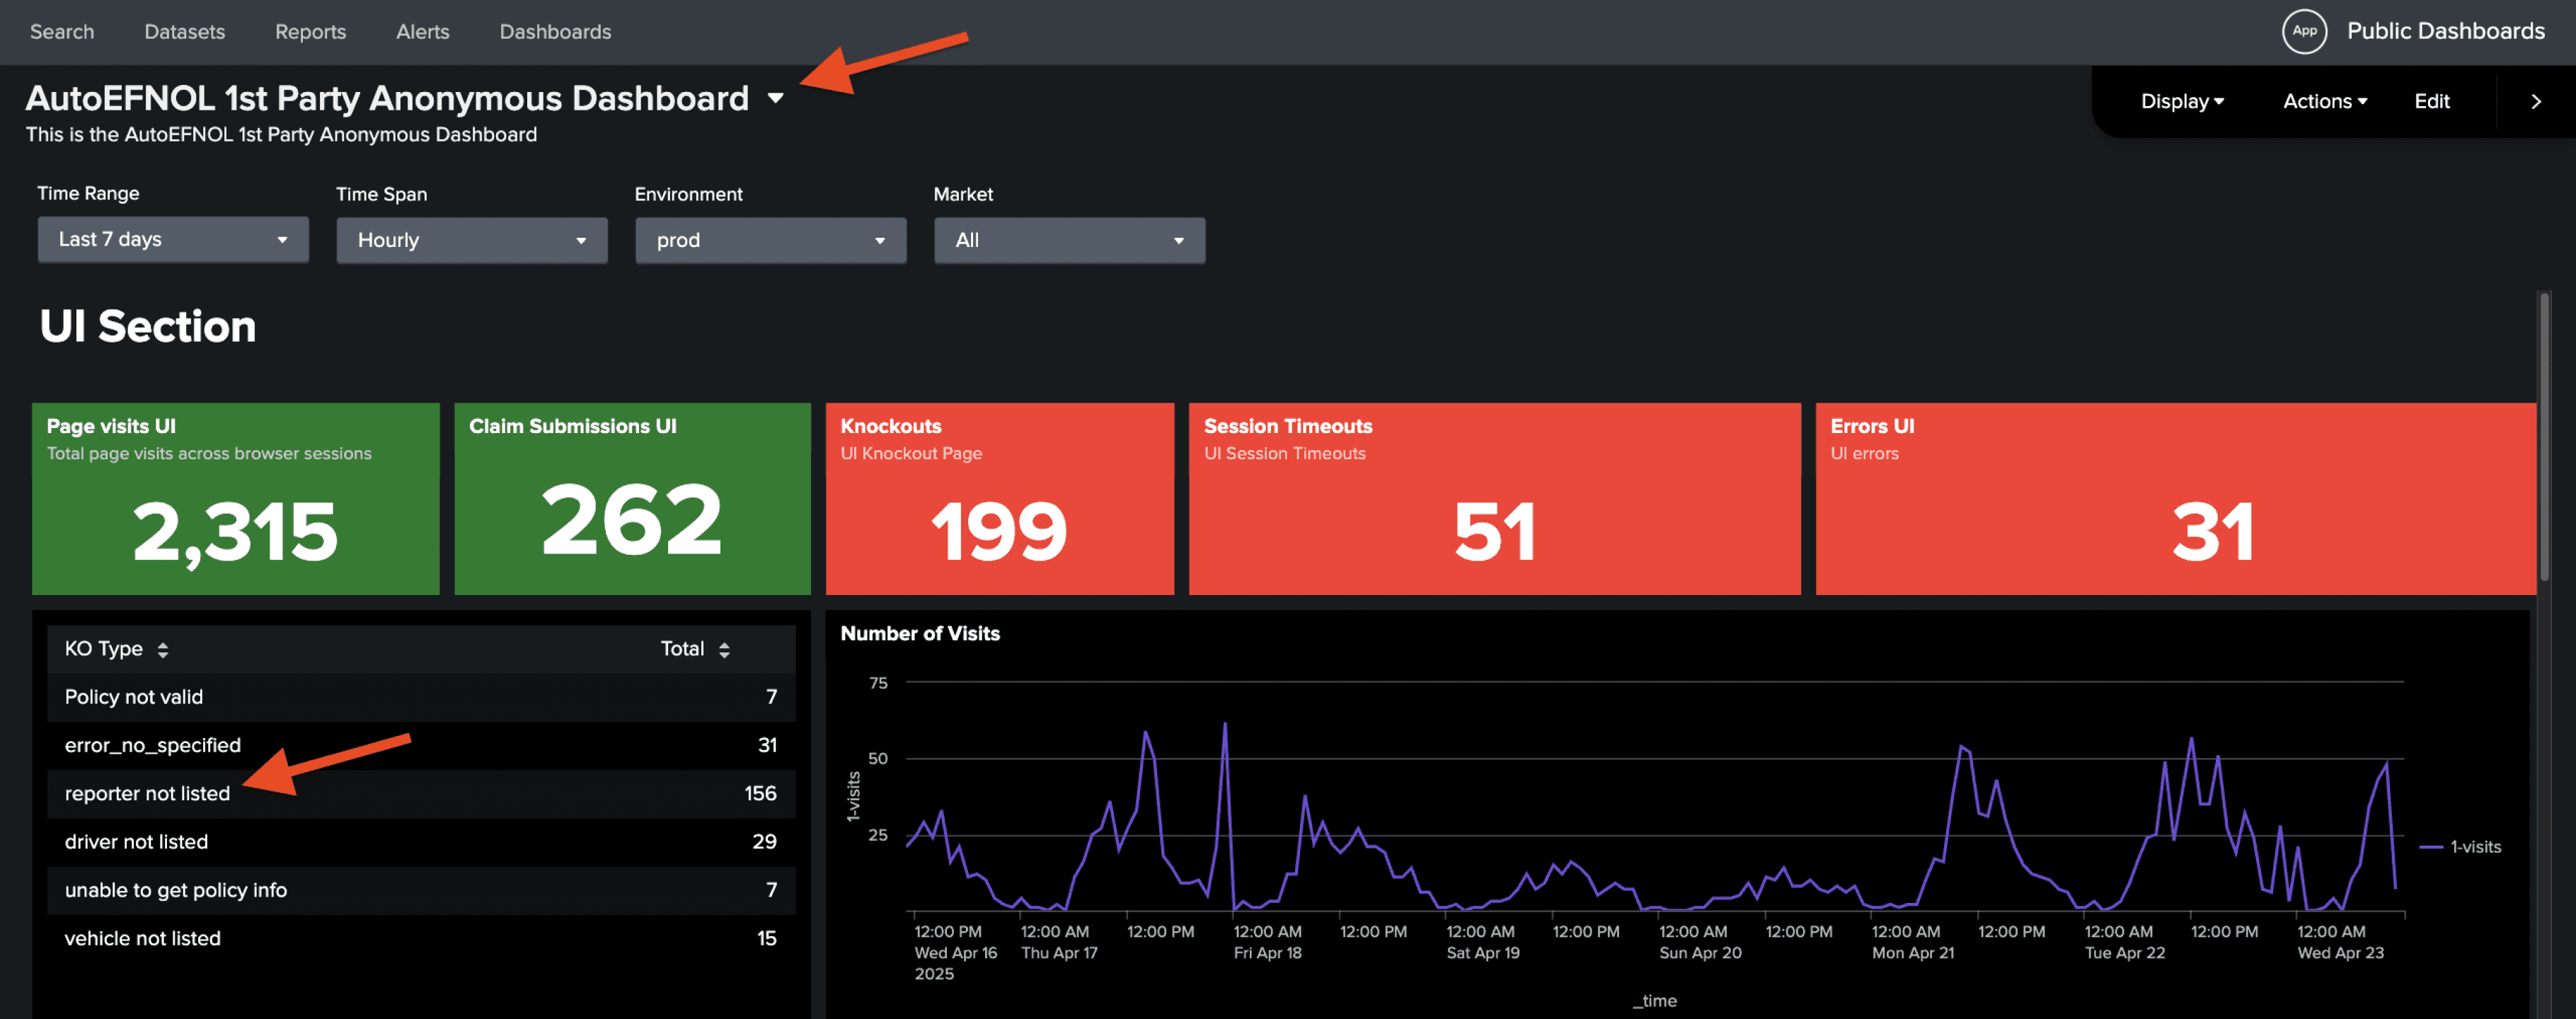Open the Market All dropdown

pos(1068,241)
